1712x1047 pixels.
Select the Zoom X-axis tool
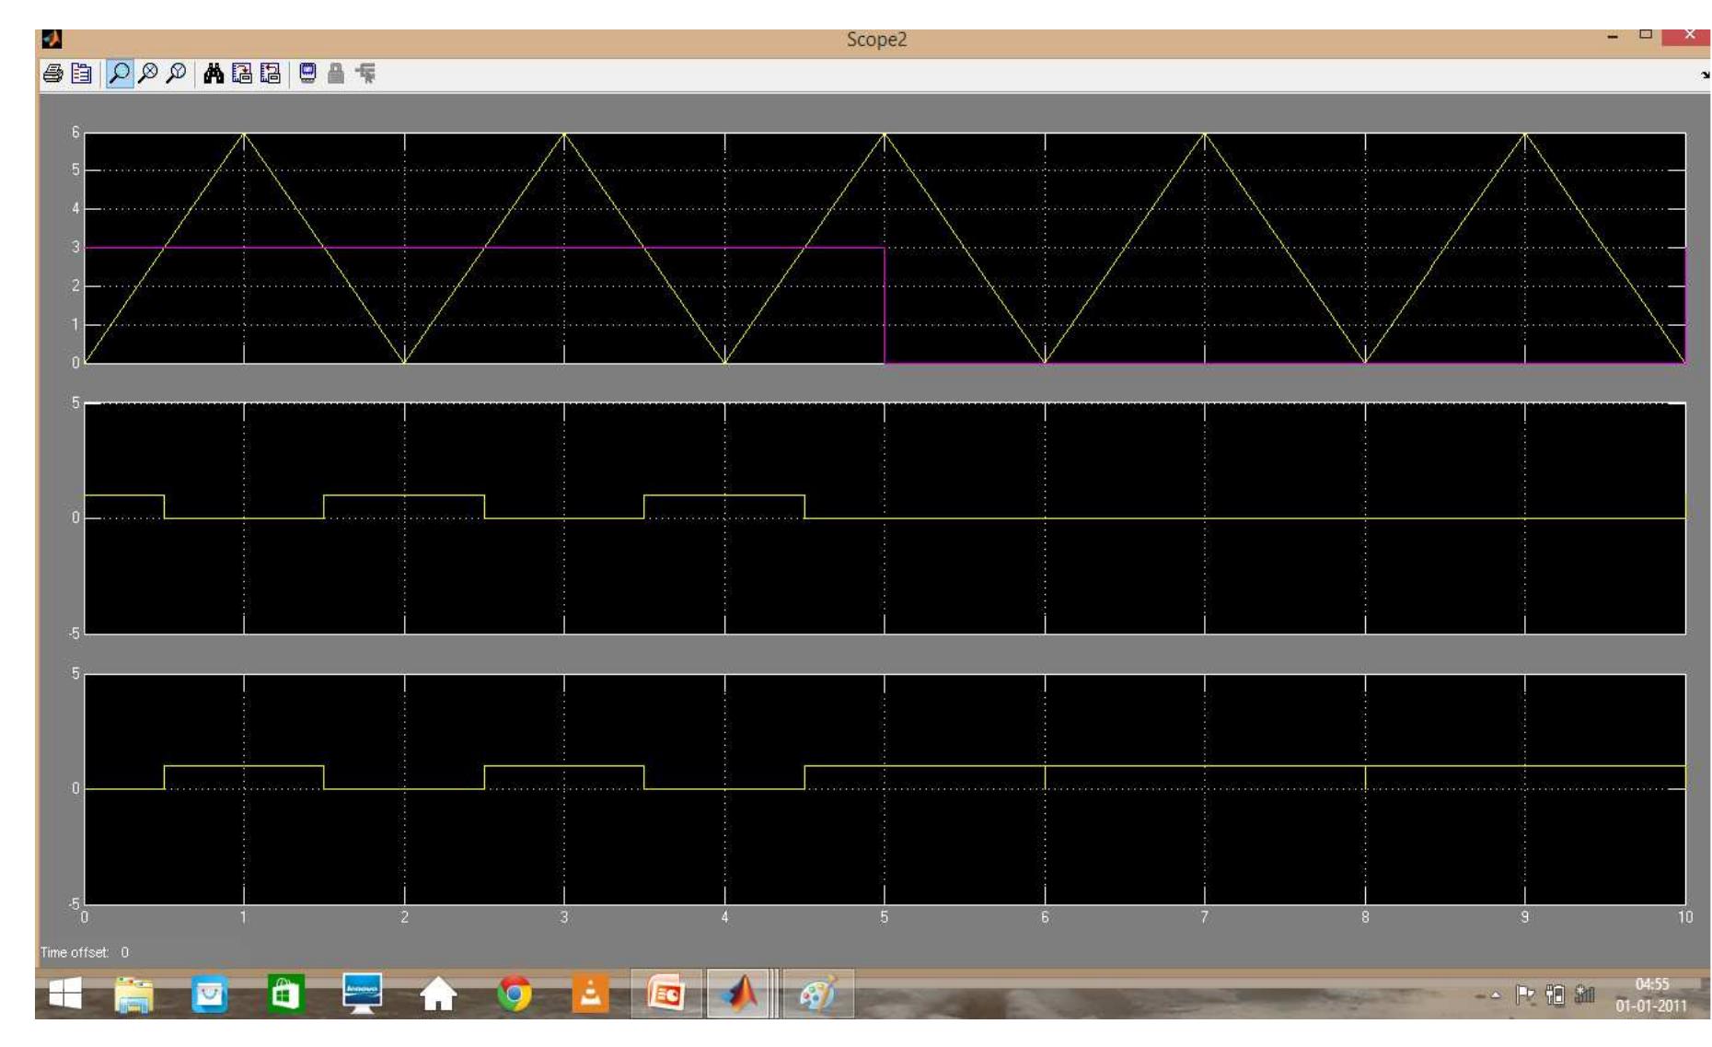coord(147,75)
